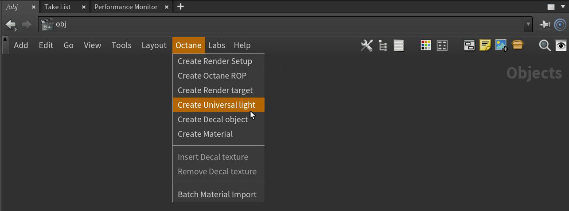The image size is (569, 211).
Task: Toggle the blue circular link target icon
Action: coord(561,25)
